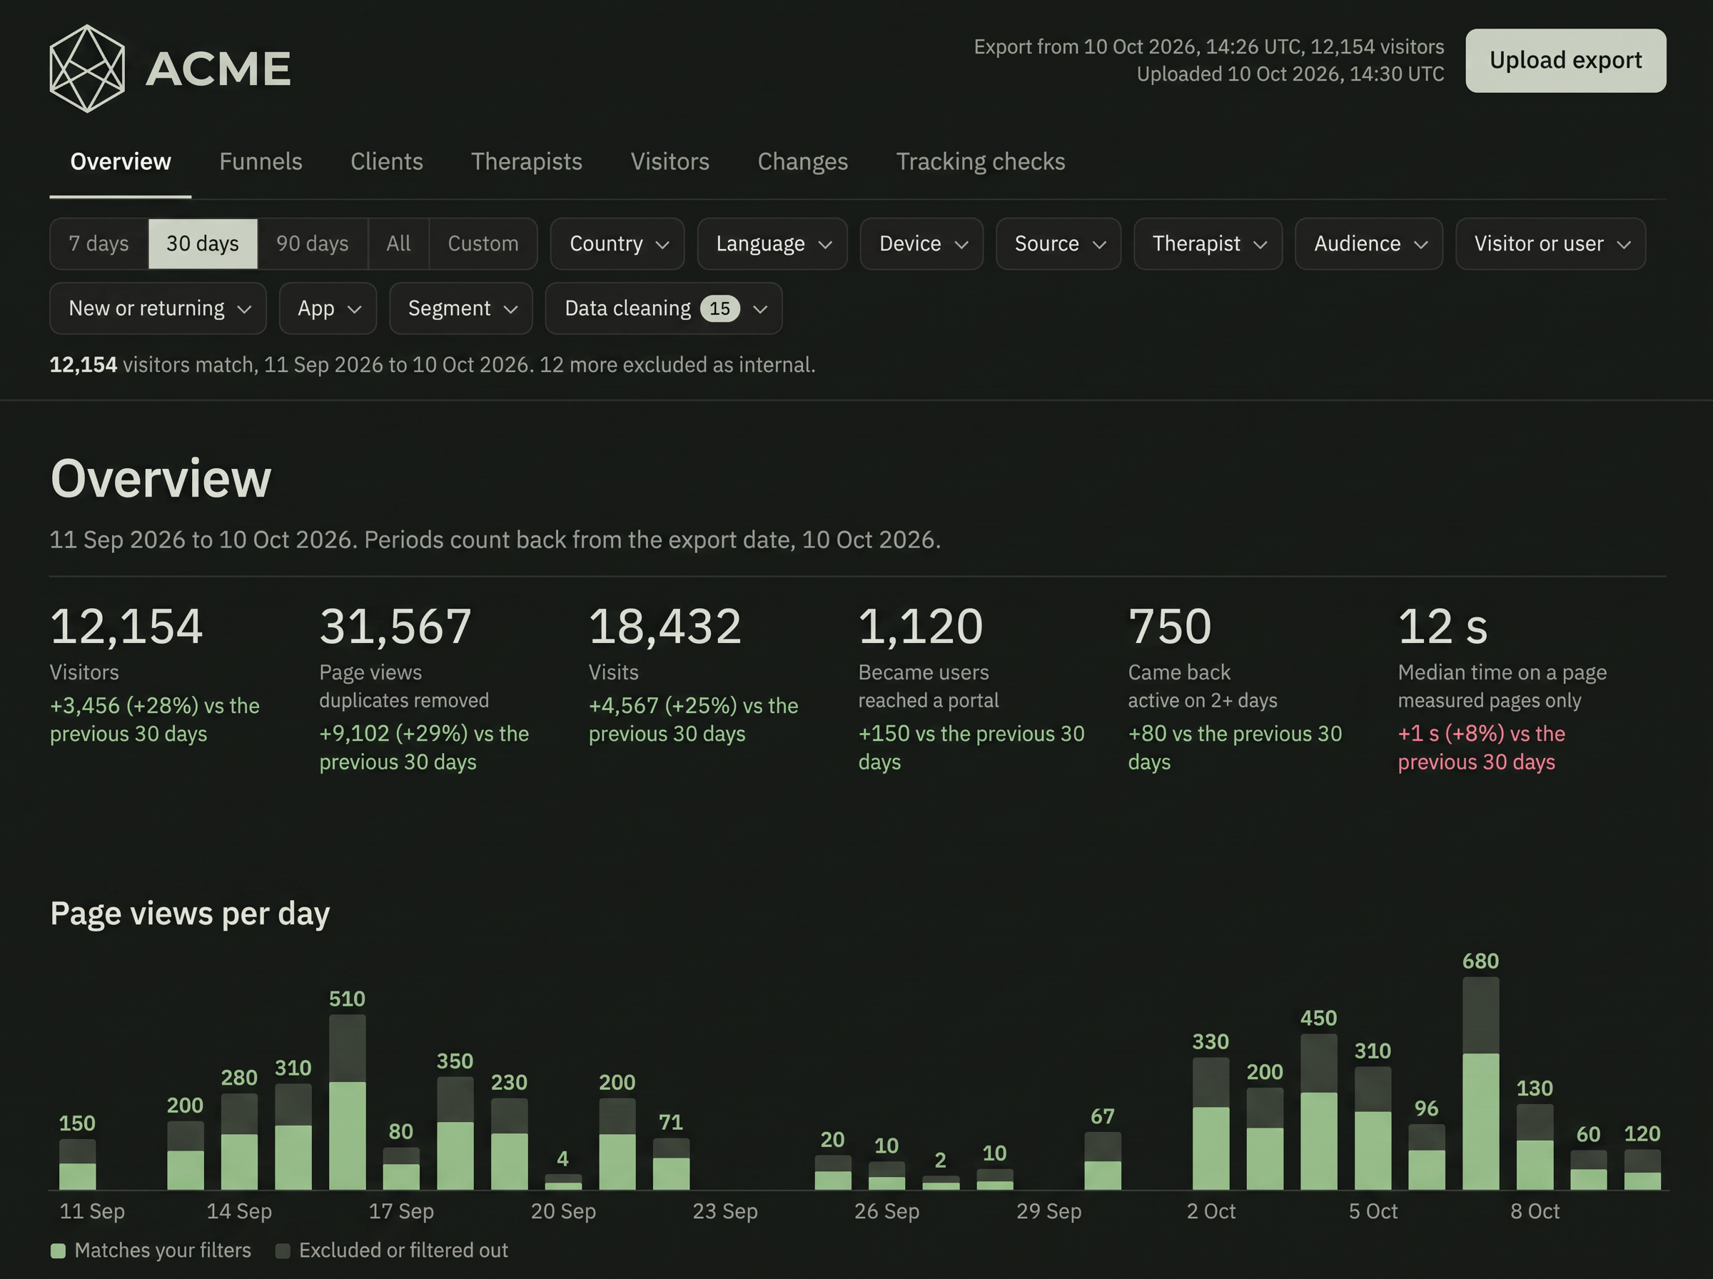Open the Funnels tab
The image size is (1713, 1279).
[260, 161]
